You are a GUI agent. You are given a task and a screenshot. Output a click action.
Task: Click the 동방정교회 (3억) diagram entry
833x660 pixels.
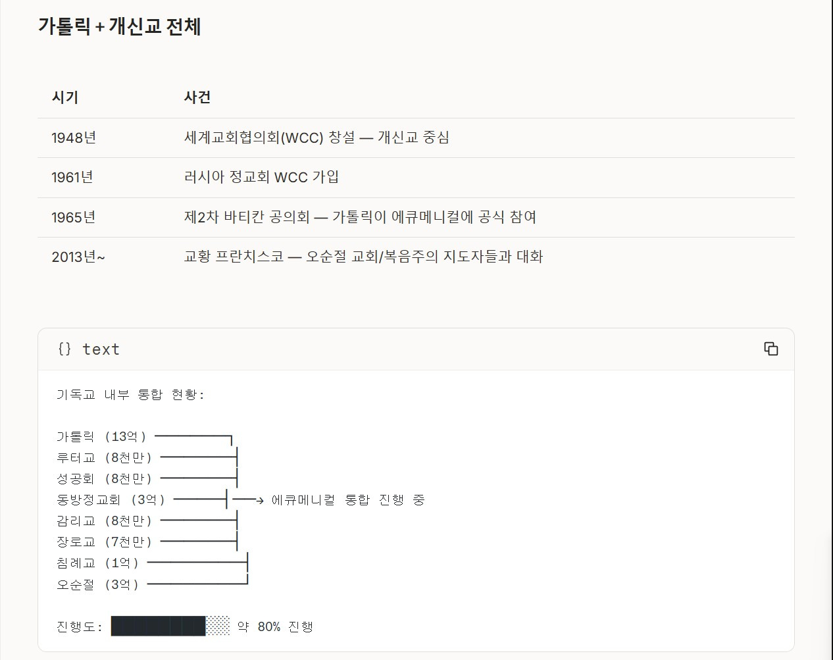(x=111, y=500)
